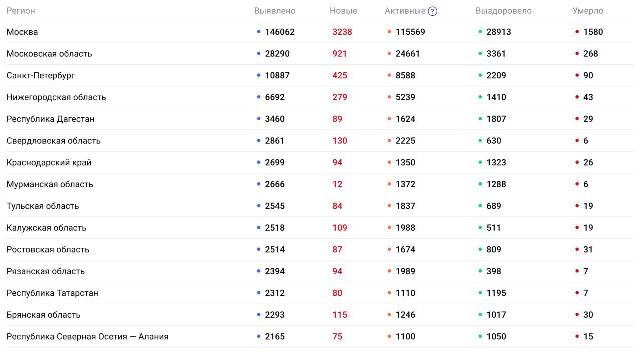Click the blue dot in Москва row
Image resolution: width=641 pixels, height=359 pixels.
[259, 32]
